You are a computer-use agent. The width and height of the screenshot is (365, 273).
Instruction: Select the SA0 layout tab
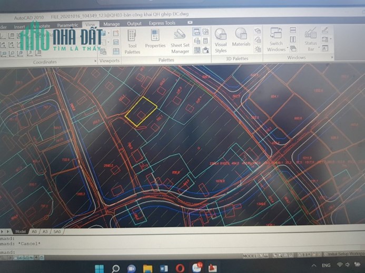(57, 232)
